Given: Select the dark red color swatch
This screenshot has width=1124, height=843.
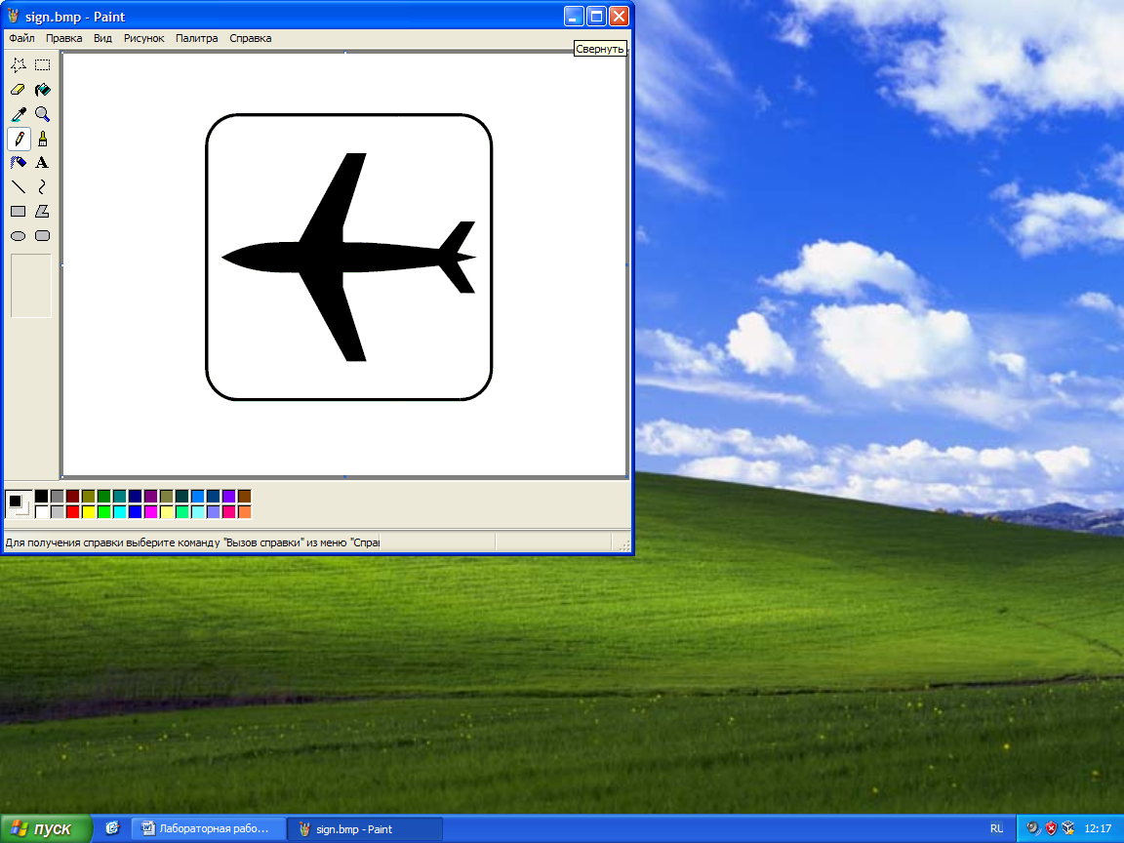Looking at the screenshot, I should coord(72,496).
